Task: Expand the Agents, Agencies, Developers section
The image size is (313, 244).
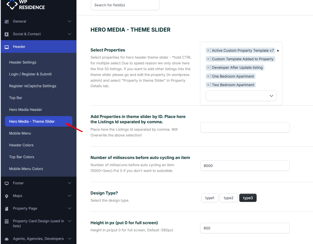Action: (70, 239)
